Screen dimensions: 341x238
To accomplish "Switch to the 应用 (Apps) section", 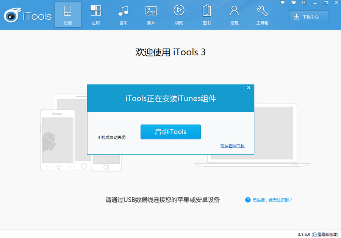I will pos(95,15).
